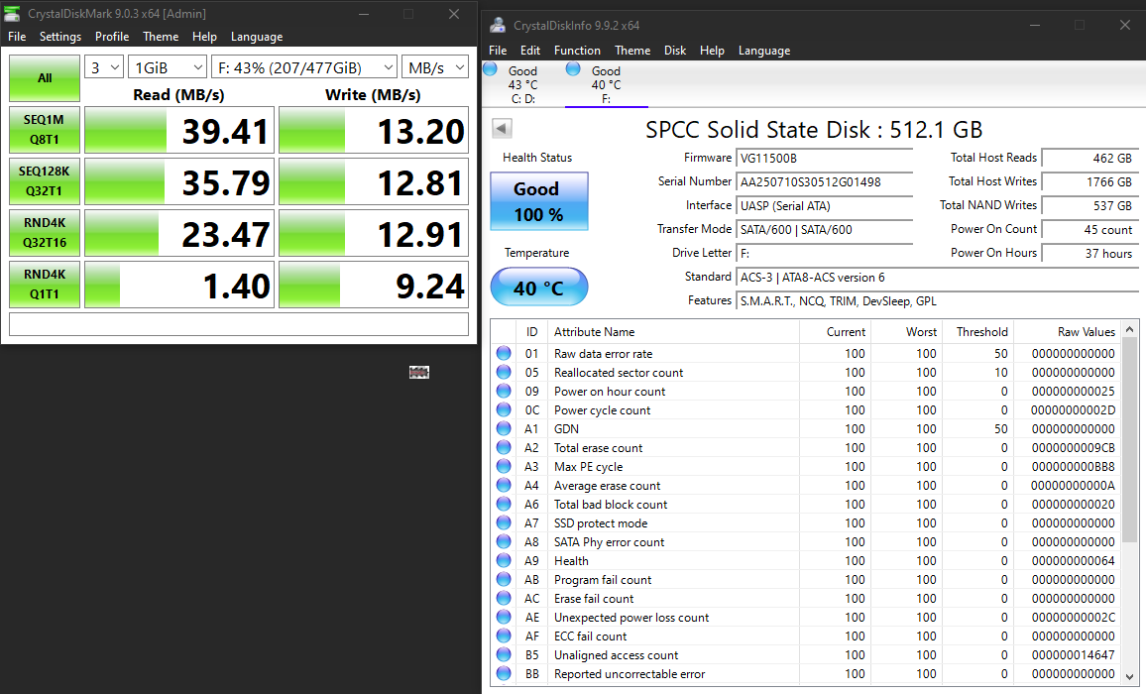Click the Good 100 % health status button
This screenshot has width=1146, height=694.
(x=538, y=201)
